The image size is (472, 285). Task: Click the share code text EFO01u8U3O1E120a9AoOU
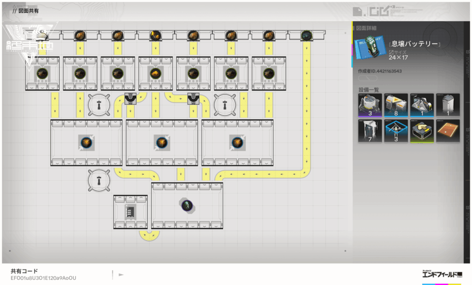click(43, 278)
